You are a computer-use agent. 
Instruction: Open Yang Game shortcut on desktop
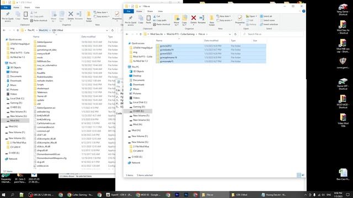click(343, 10)
